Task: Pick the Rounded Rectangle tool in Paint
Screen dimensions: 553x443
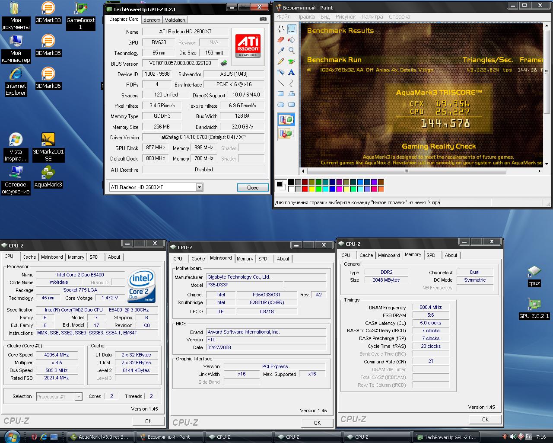Action: click(x=292, y=105)
